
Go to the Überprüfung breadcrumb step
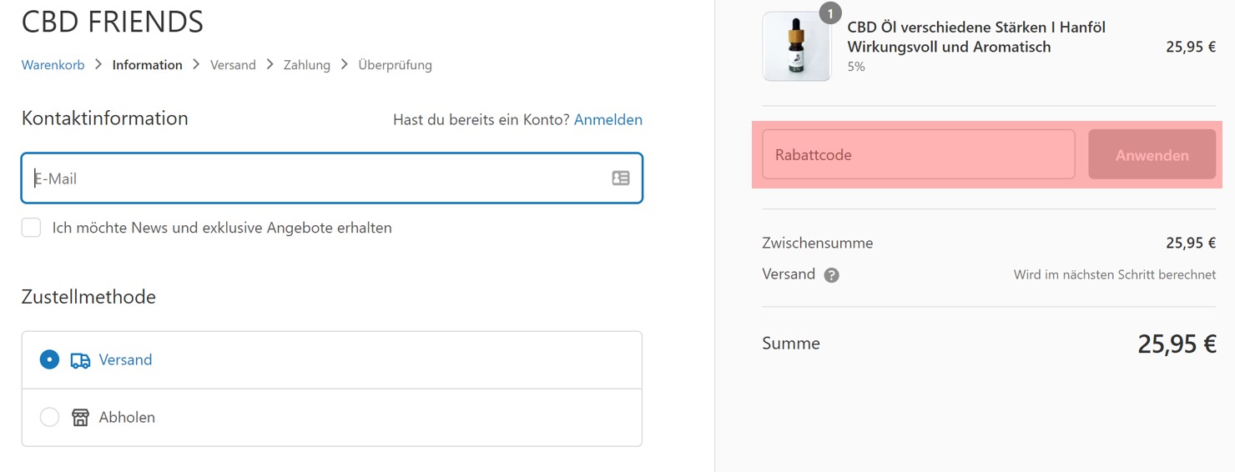click(395, 65)
